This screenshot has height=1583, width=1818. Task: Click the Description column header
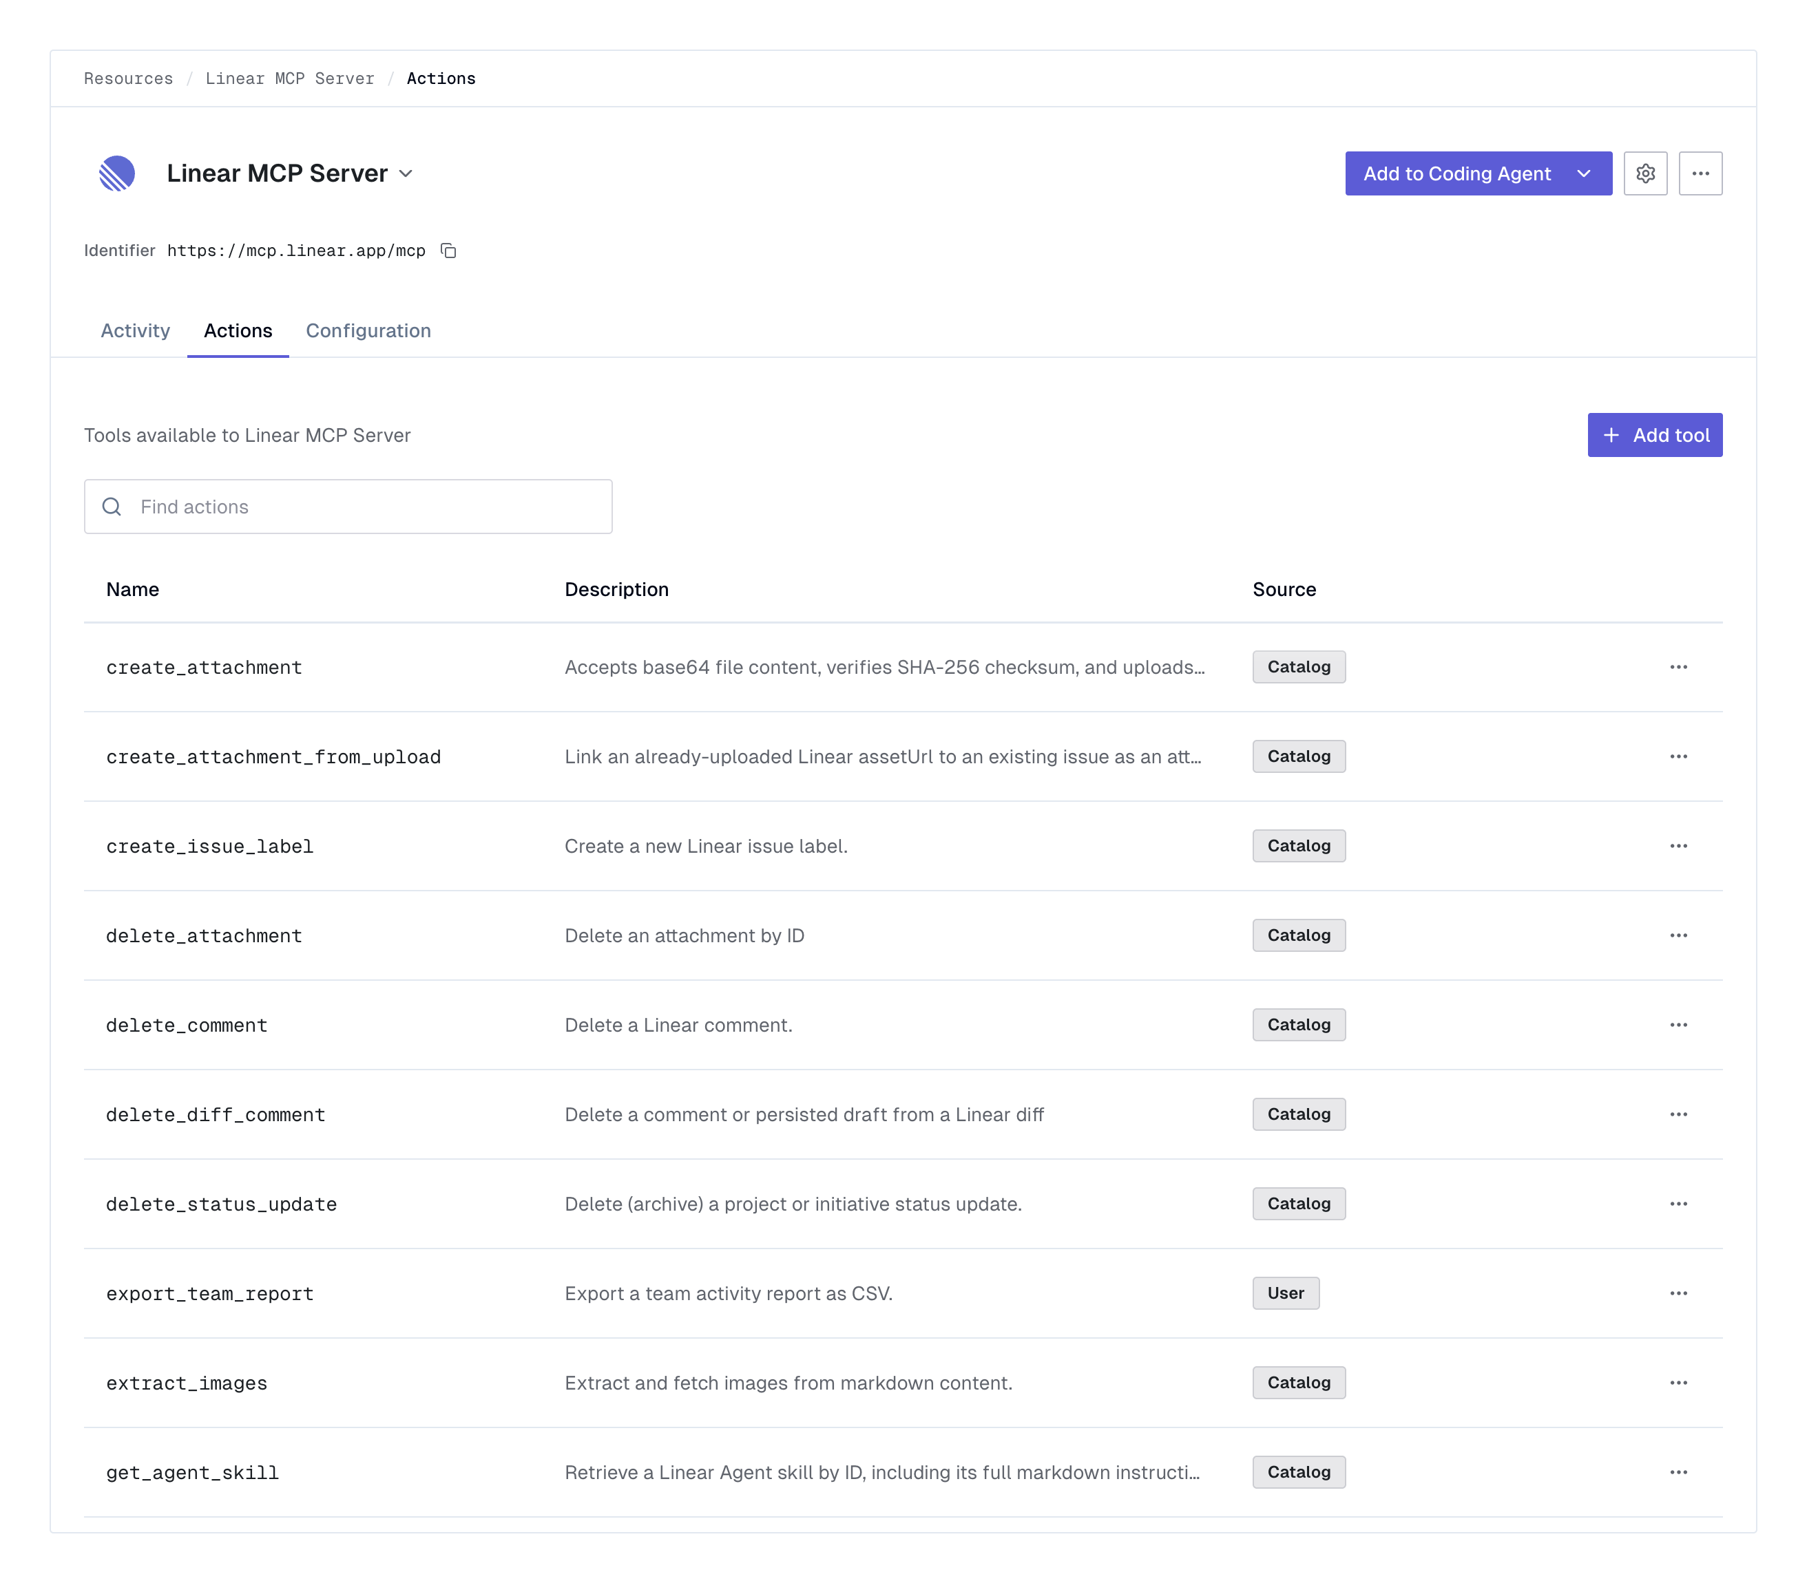(617, 589)
